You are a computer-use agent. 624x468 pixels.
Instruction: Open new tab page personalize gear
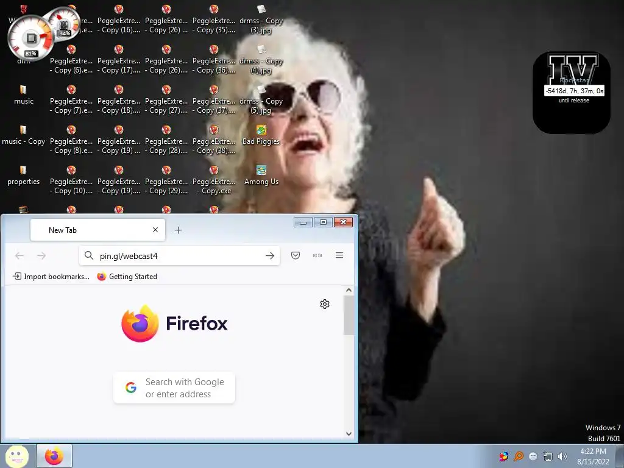325,304
